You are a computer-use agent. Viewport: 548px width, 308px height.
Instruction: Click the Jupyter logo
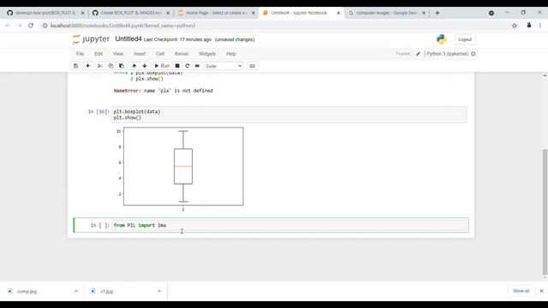click(91, 39)
